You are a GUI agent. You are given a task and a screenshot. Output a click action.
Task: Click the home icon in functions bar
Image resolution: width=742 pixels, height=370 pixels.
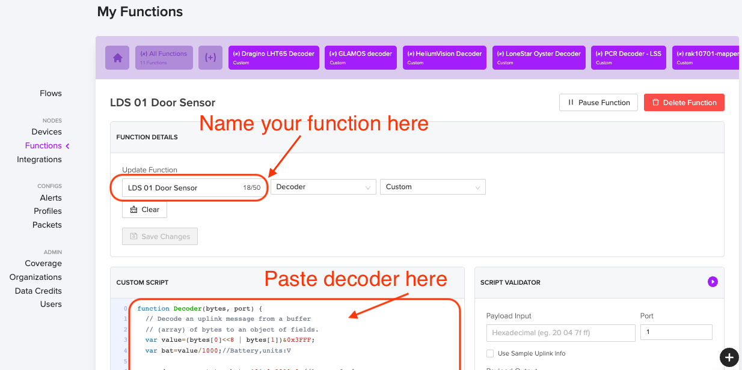pos(117,58)
